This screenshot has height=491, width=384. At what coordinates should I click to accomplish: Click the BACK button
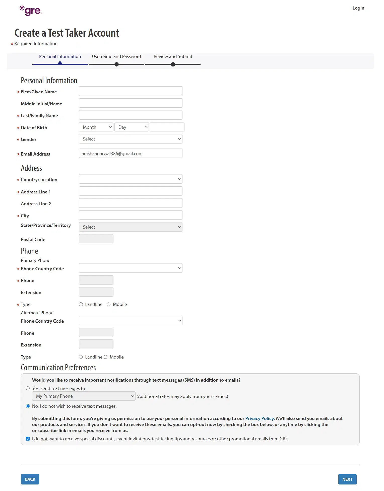[30, 479]
